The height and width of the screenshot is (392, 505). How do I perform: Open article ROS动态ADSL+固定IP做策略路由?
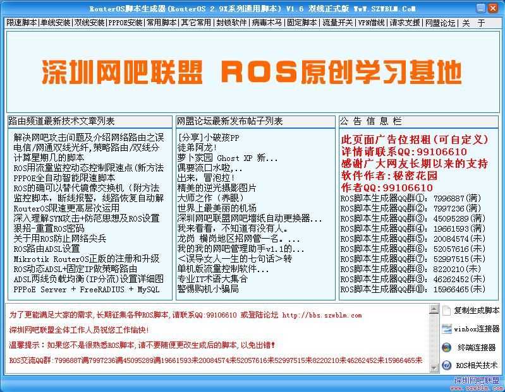(75, 269)
